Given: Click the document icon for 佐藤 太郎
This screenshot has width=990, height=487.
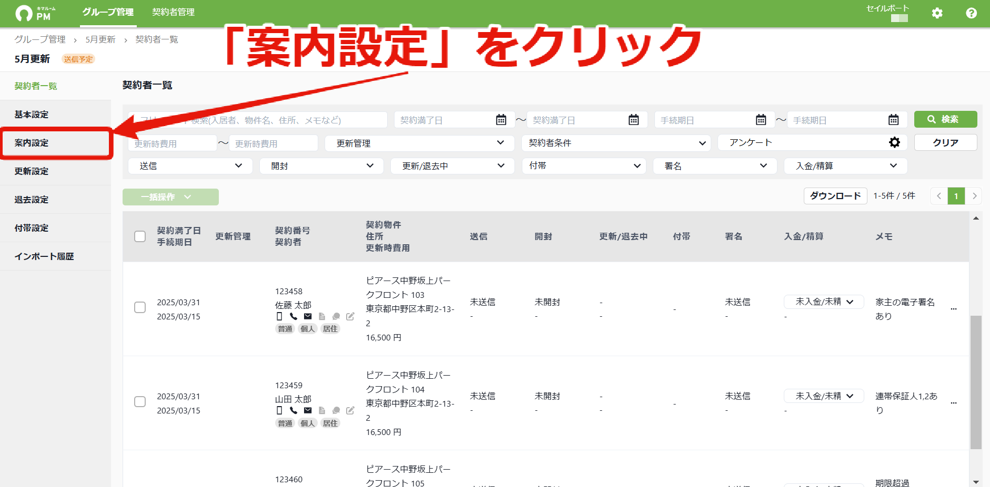Looking at the screenshot, I should pos(322,316).
